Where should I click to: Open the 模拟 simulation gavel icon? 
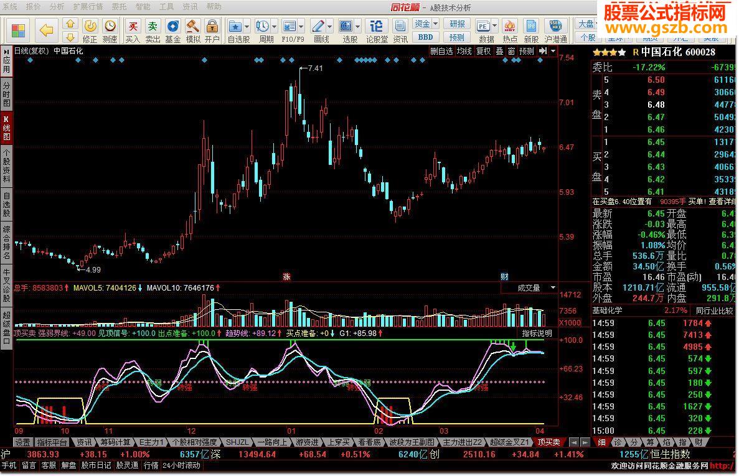tap(193, 26)
